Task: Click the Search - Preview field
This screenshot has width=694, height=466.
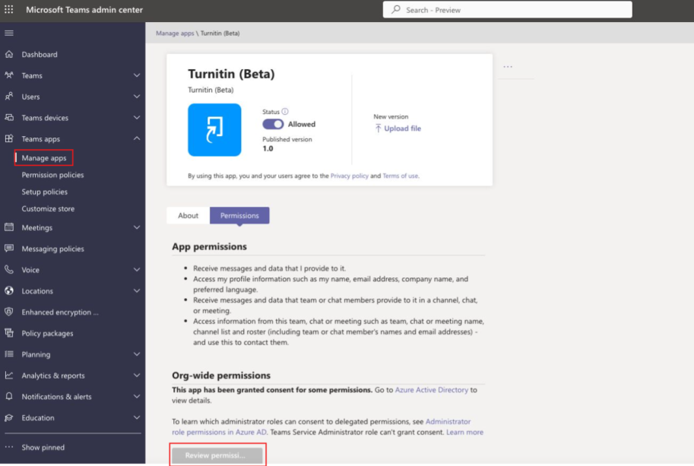Action: pyautogui.click(x=507, y=9)
